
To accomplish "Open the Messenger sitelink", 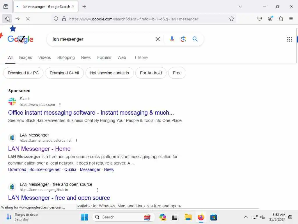I will coord(90,169).
